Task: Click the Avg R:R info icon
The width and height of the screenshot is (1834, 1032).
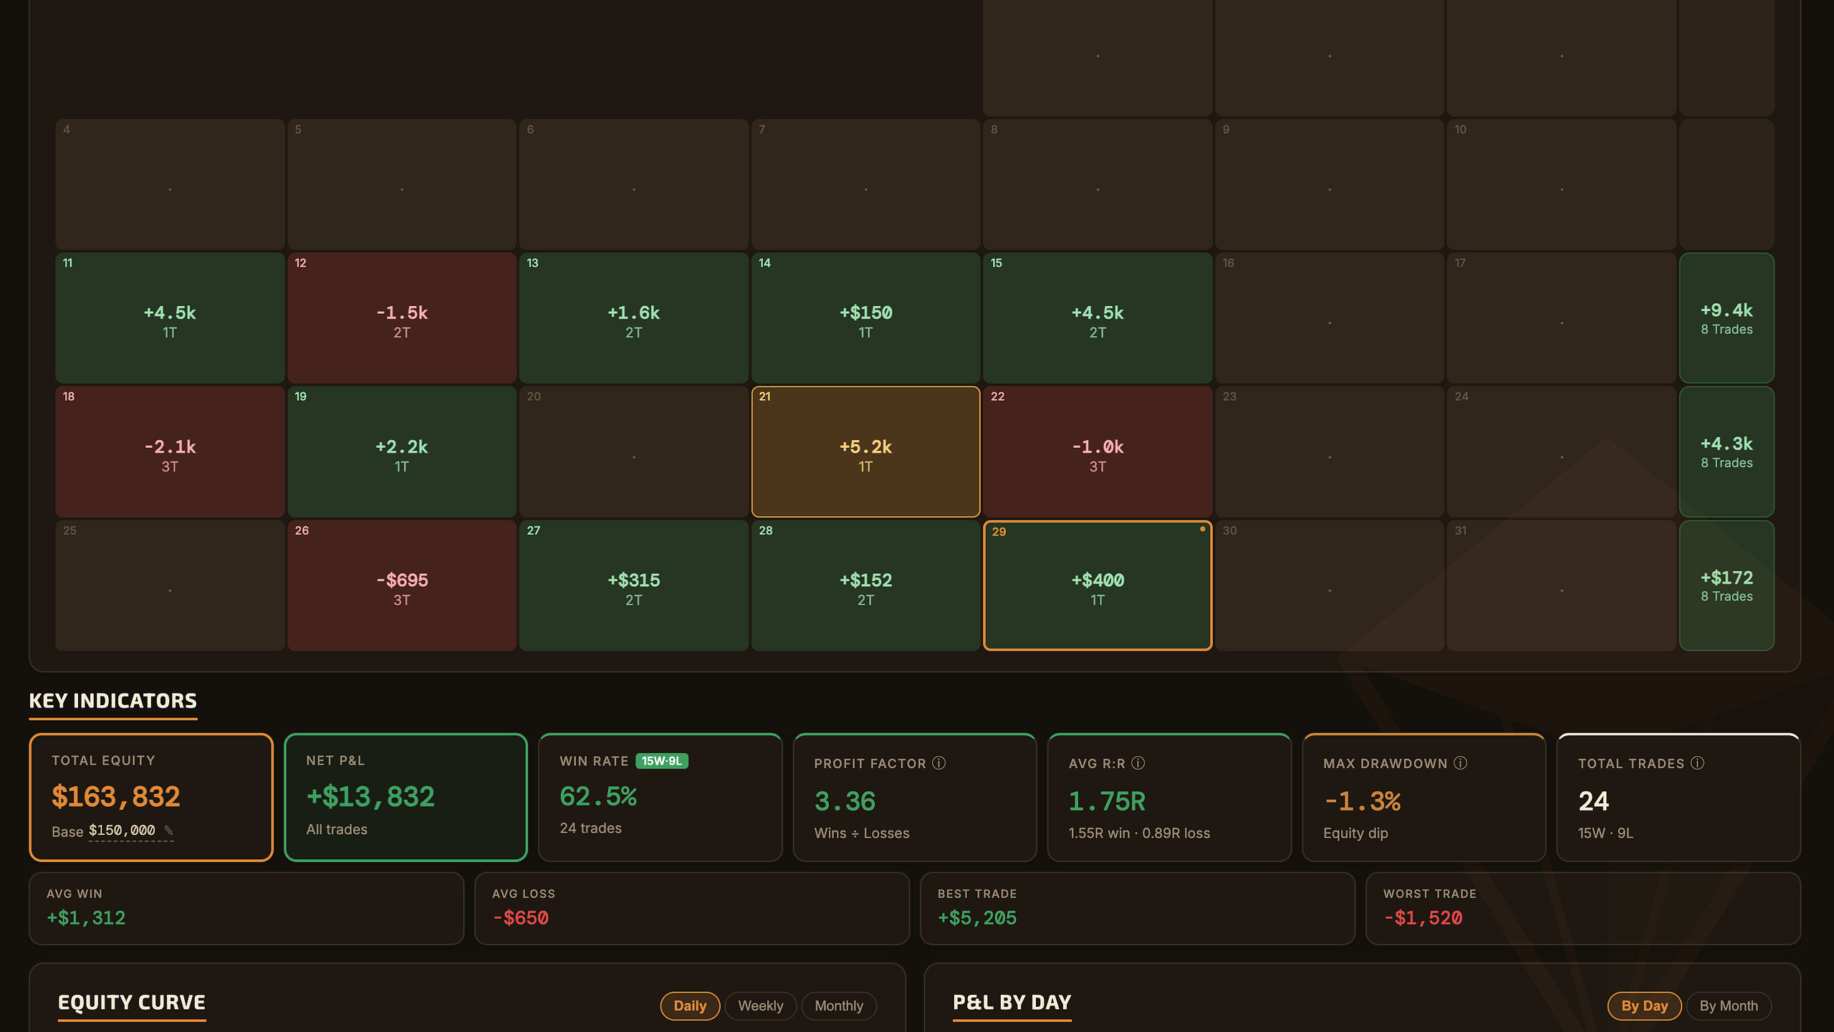Action: [1138, 763]
